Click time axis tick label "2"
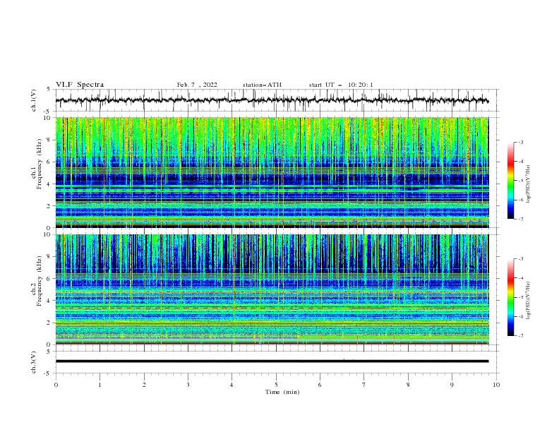559x432 pixels. tap(144, 385)
